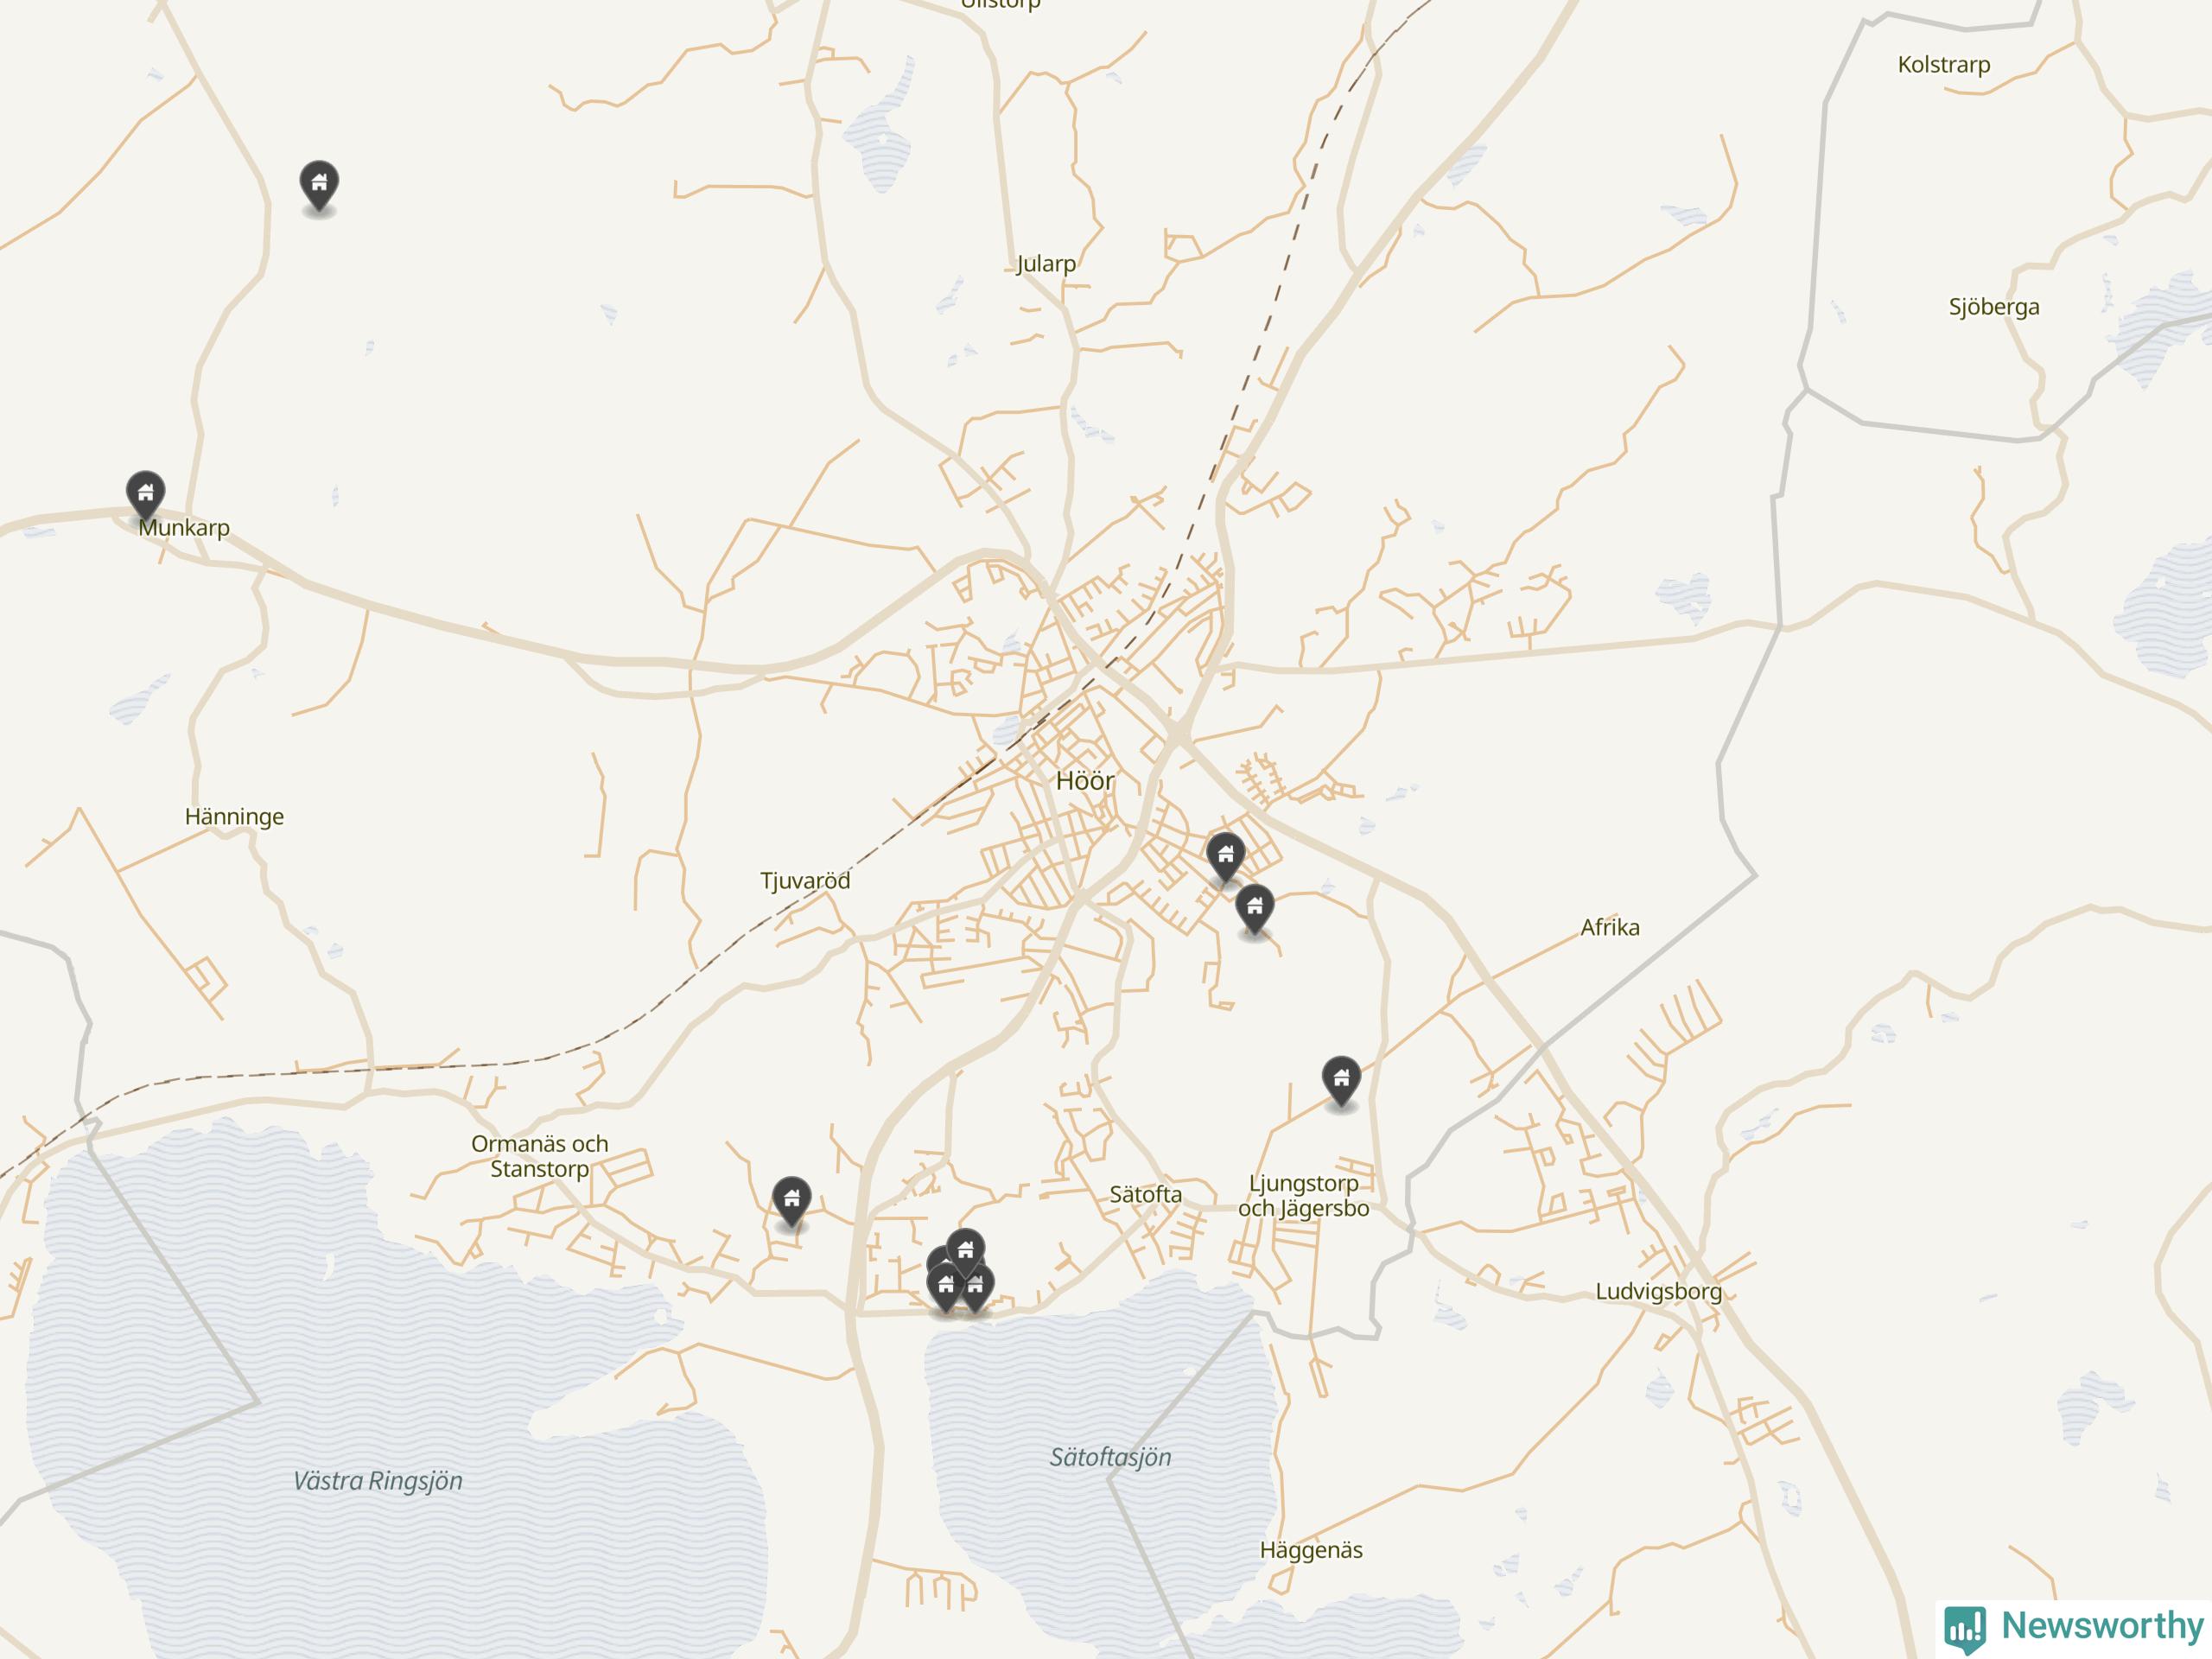Click the Jularp place label
Viewport: 2212px width, 1659px height.
tap(1046, 264)
